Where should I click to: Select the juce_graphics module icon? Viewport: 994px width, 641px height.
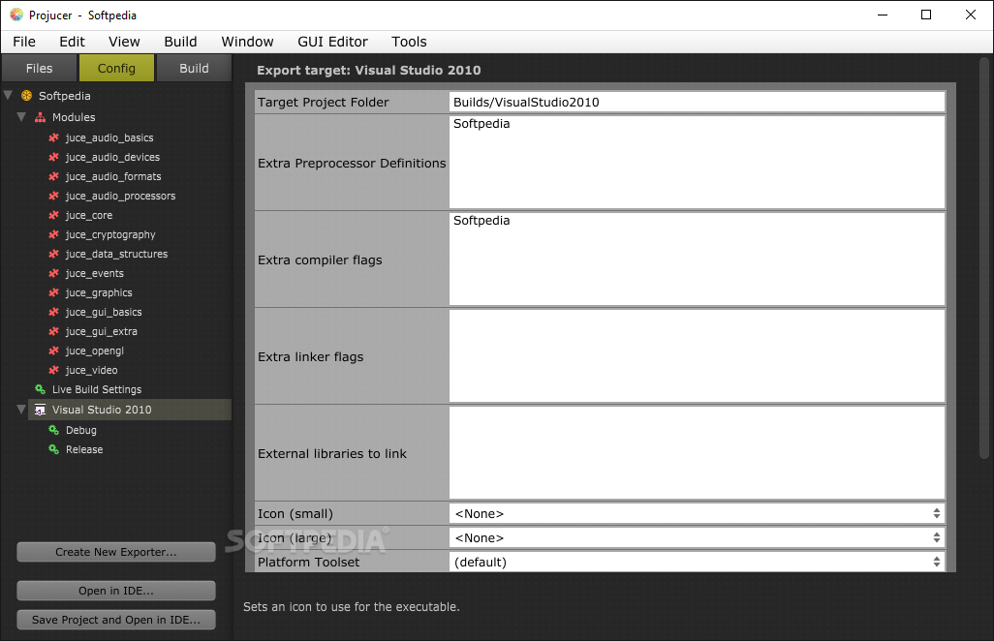pyautogui.click(x=54, y=292)
